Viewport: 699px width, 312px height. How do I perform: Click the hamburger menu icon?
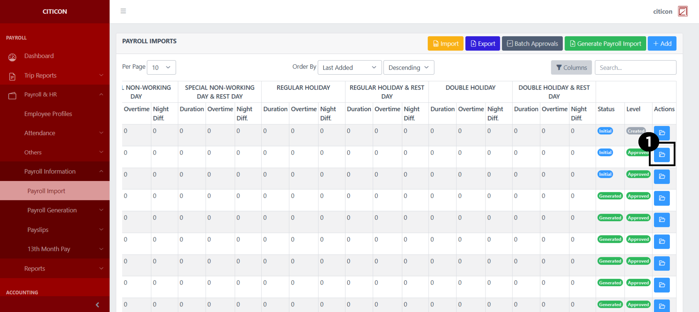123,11
